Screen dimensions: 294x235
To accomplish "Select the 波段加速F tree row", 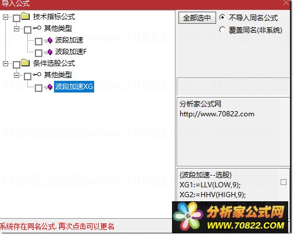I will (x=71, y=52).
